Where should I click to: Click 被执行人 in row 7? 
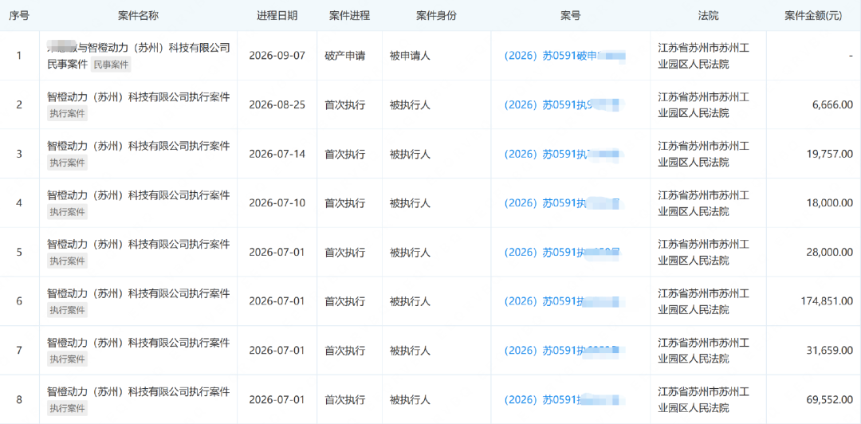[410, 350]
